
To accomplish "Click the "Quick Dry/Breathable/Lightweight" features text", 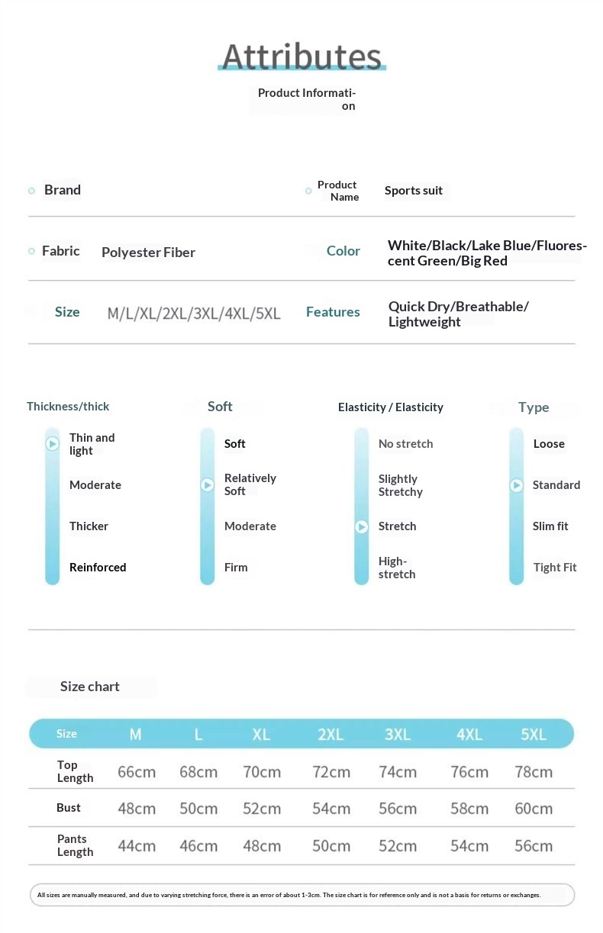I will (458, 314).
